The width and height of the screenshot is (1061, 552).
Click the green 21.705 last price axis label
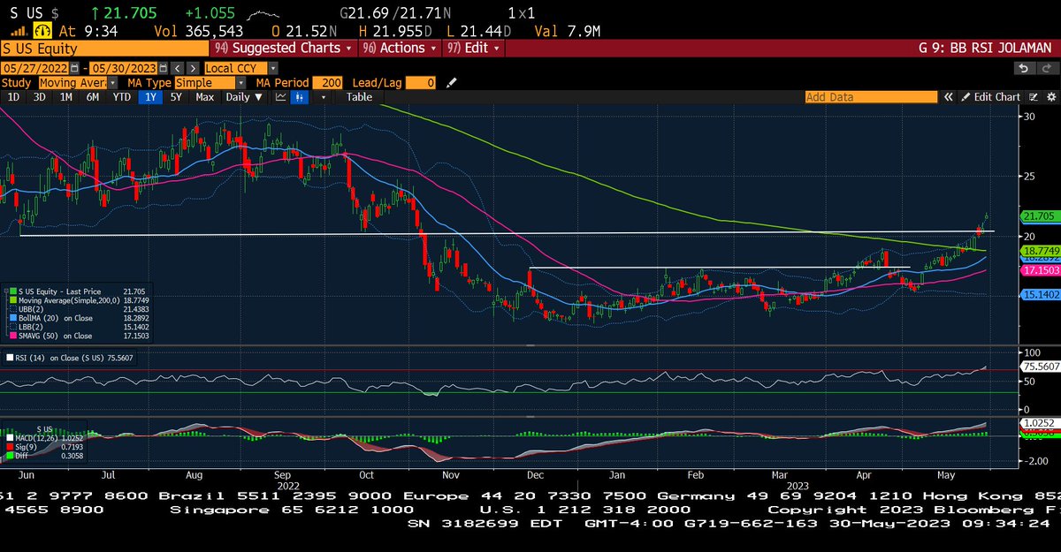[x=1039, y=216]
